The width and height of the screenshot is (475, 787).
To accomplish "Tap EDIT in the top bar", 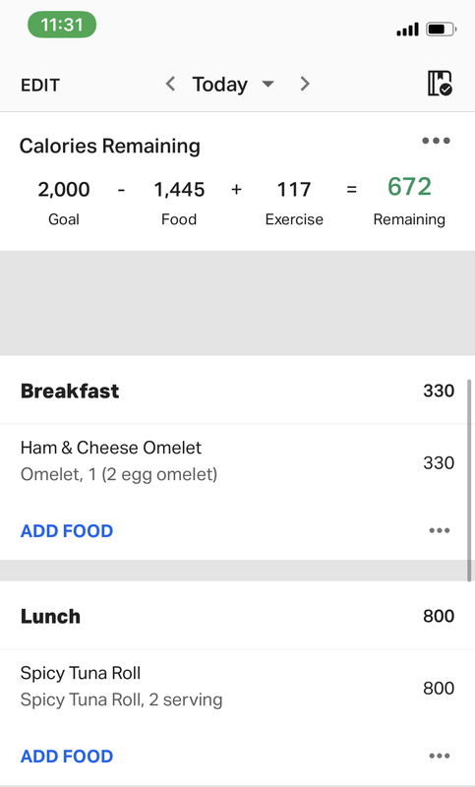I will pyautogui.click(x=40, y=85).
